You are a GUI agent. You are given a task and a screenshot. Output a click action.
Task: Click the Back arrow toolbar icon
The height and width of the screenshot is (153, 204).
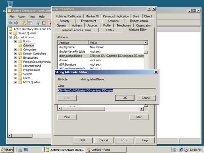point(11,23)
